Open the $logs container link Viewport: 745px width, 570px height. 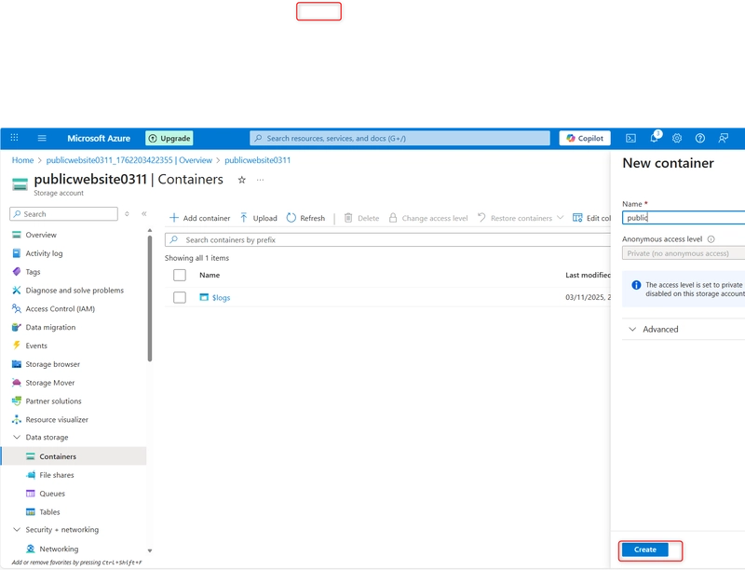[x=221, y=298]
